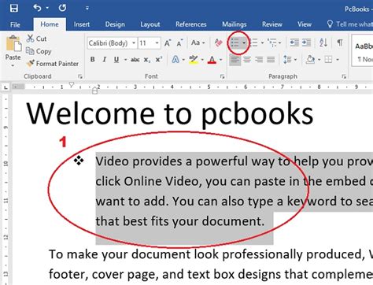This screenshot has width=373, height=285.
Task: Select the Mailings tab
Action: point(235,24)
